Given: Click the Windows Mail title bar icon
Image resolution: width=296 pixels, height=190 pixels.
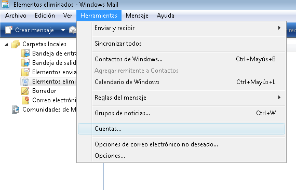Looking at the screenshot, I should tap(6, 5).
